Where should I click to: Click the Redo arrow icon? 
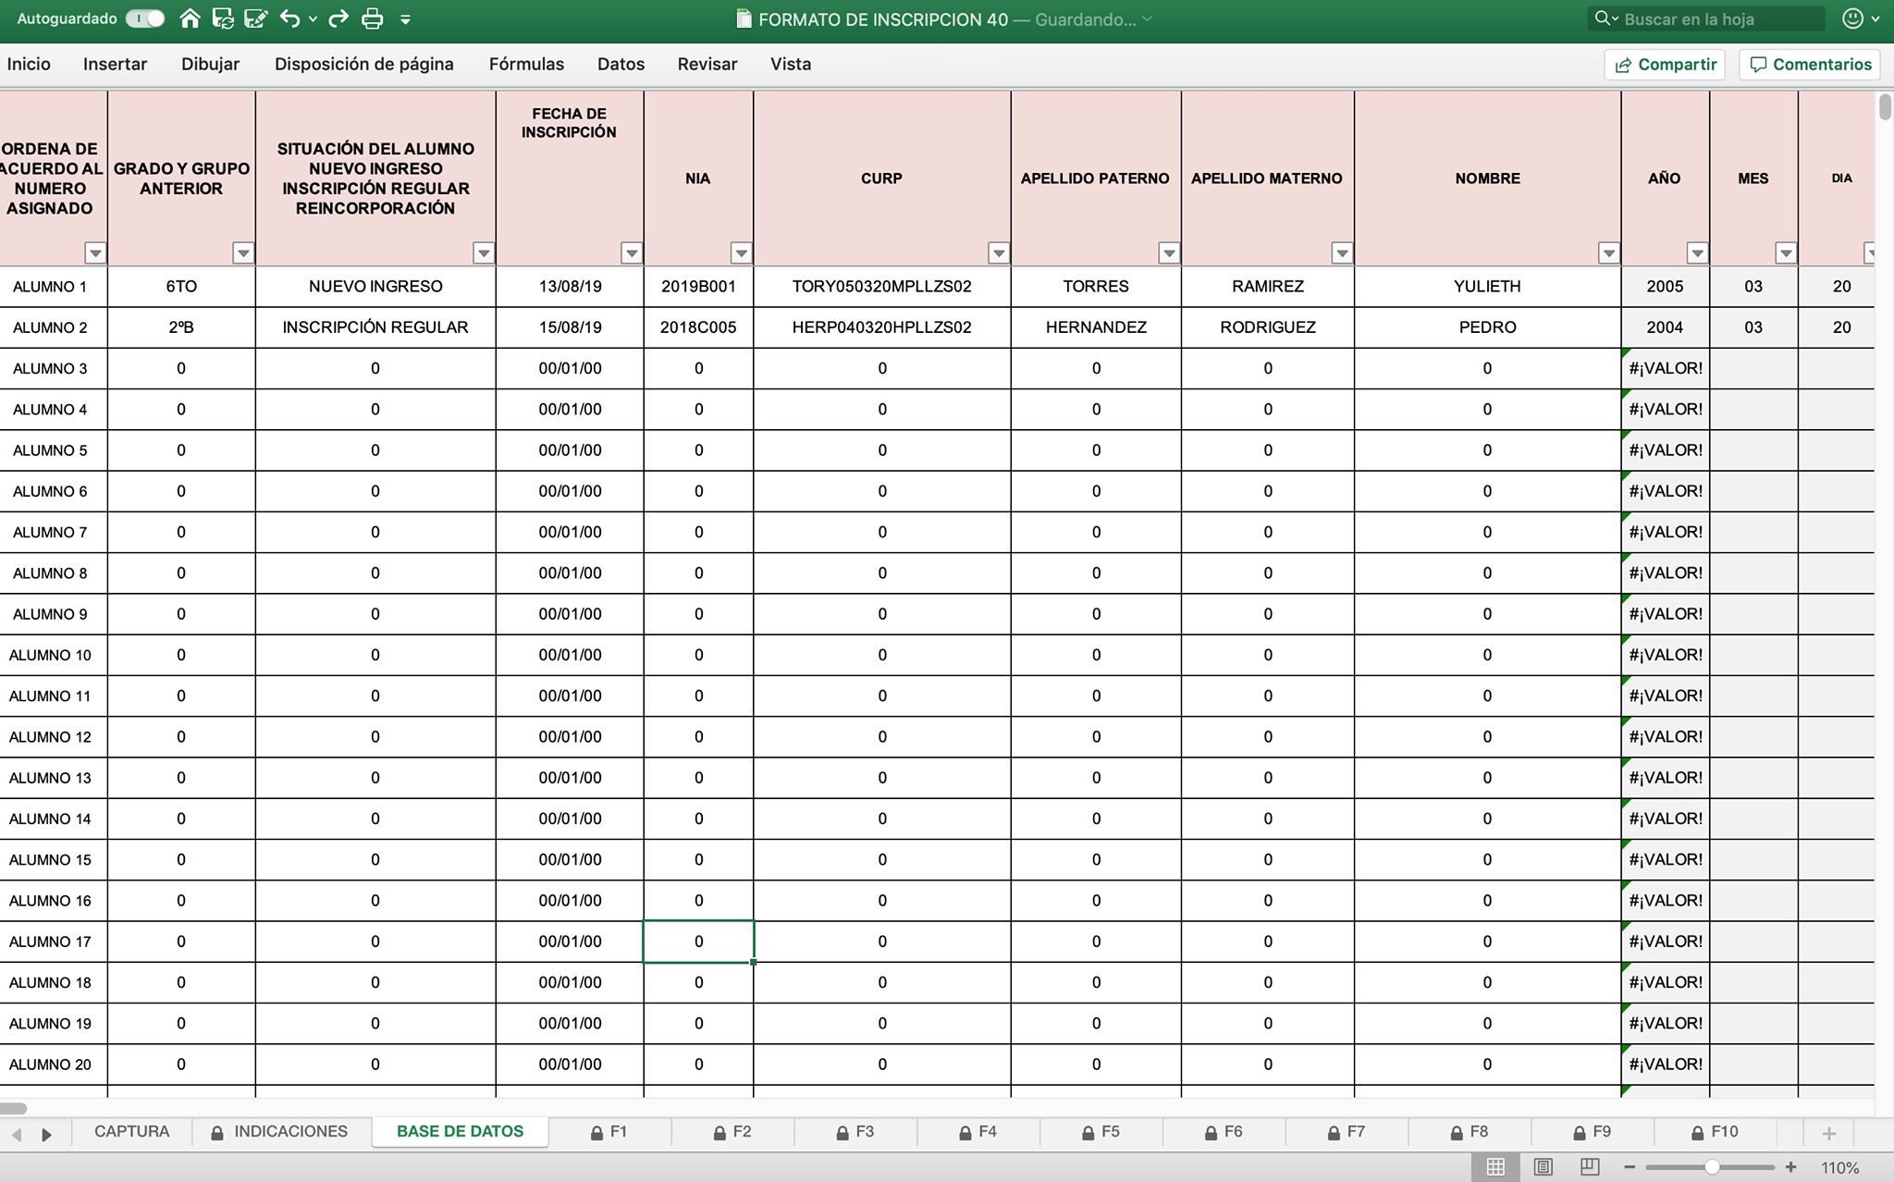point(338,18)
